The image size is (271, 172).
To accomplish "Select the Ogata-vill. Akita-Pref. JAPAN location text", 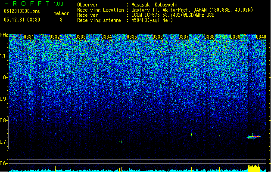I will (x=192, y=10).
